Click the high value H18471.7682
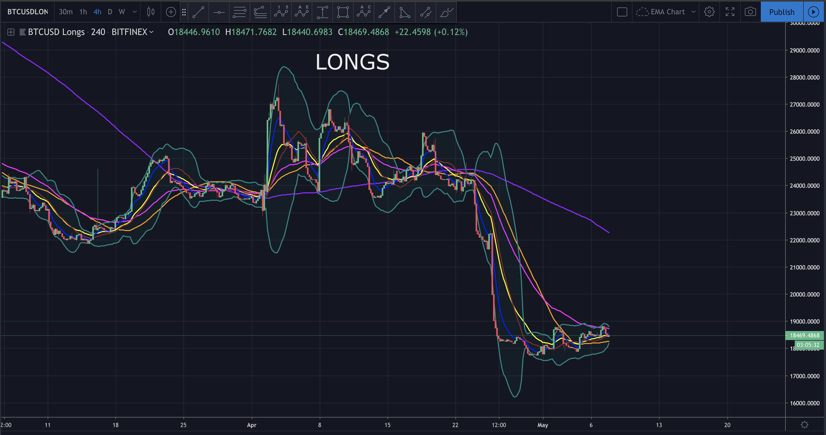This screenshot has height=435, width=826. [251, 32]
